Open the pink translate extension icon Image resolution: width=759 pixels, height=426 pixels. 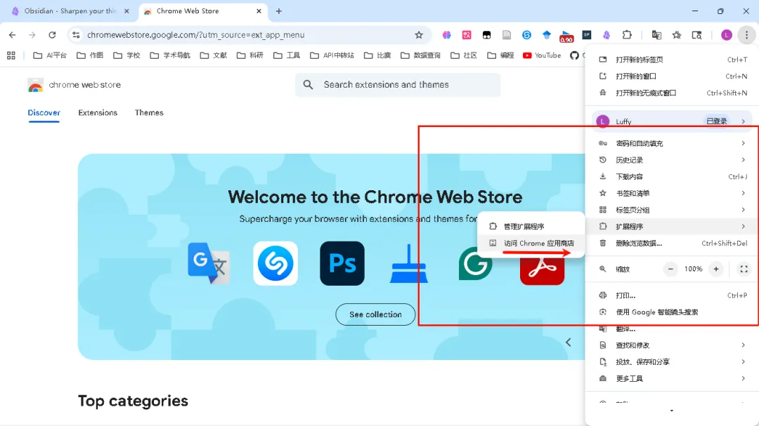click(x=467, y=35)
